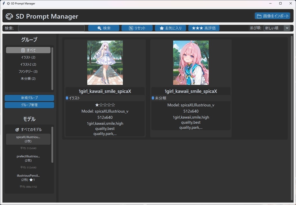Click 未分類 group label on second card

pyautogui.click(x=160, y=98)
